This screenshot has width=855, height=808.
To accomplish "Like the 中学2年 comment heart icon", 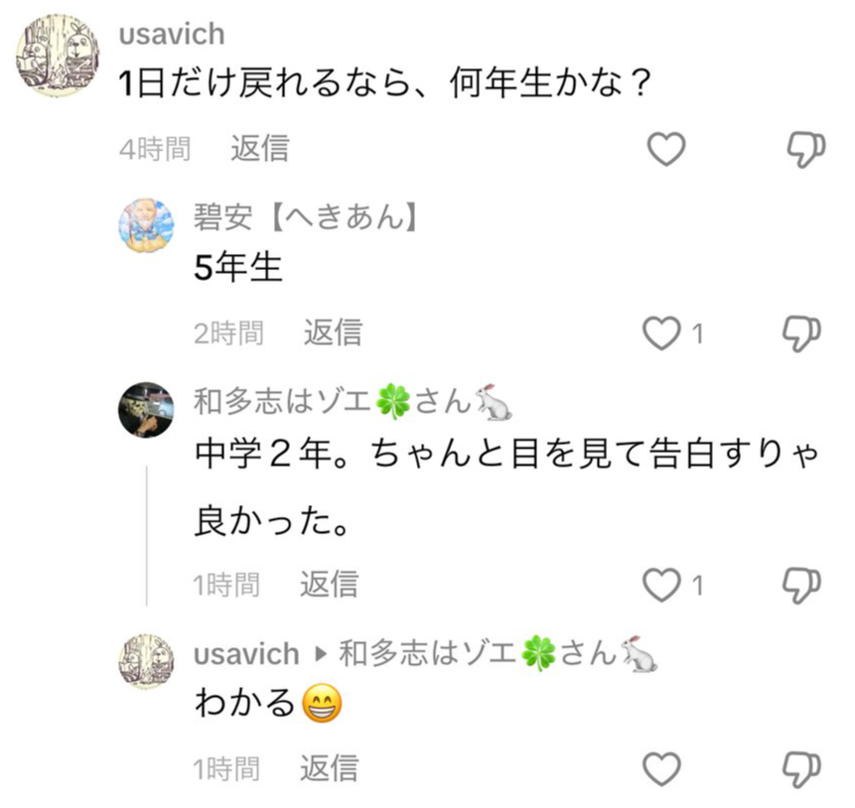I will pyautogui.click(x=662, y=585).
